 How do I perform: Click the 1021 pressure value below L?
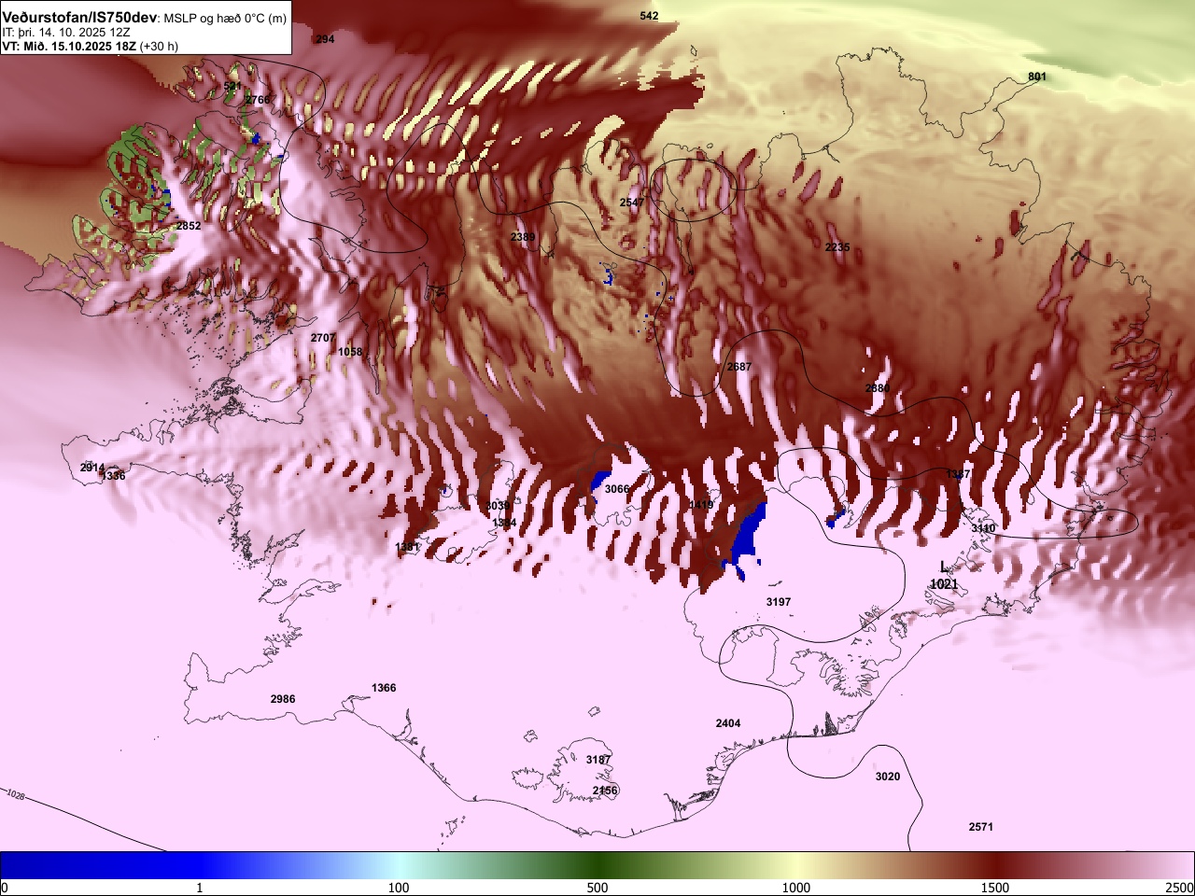[944, 584]
